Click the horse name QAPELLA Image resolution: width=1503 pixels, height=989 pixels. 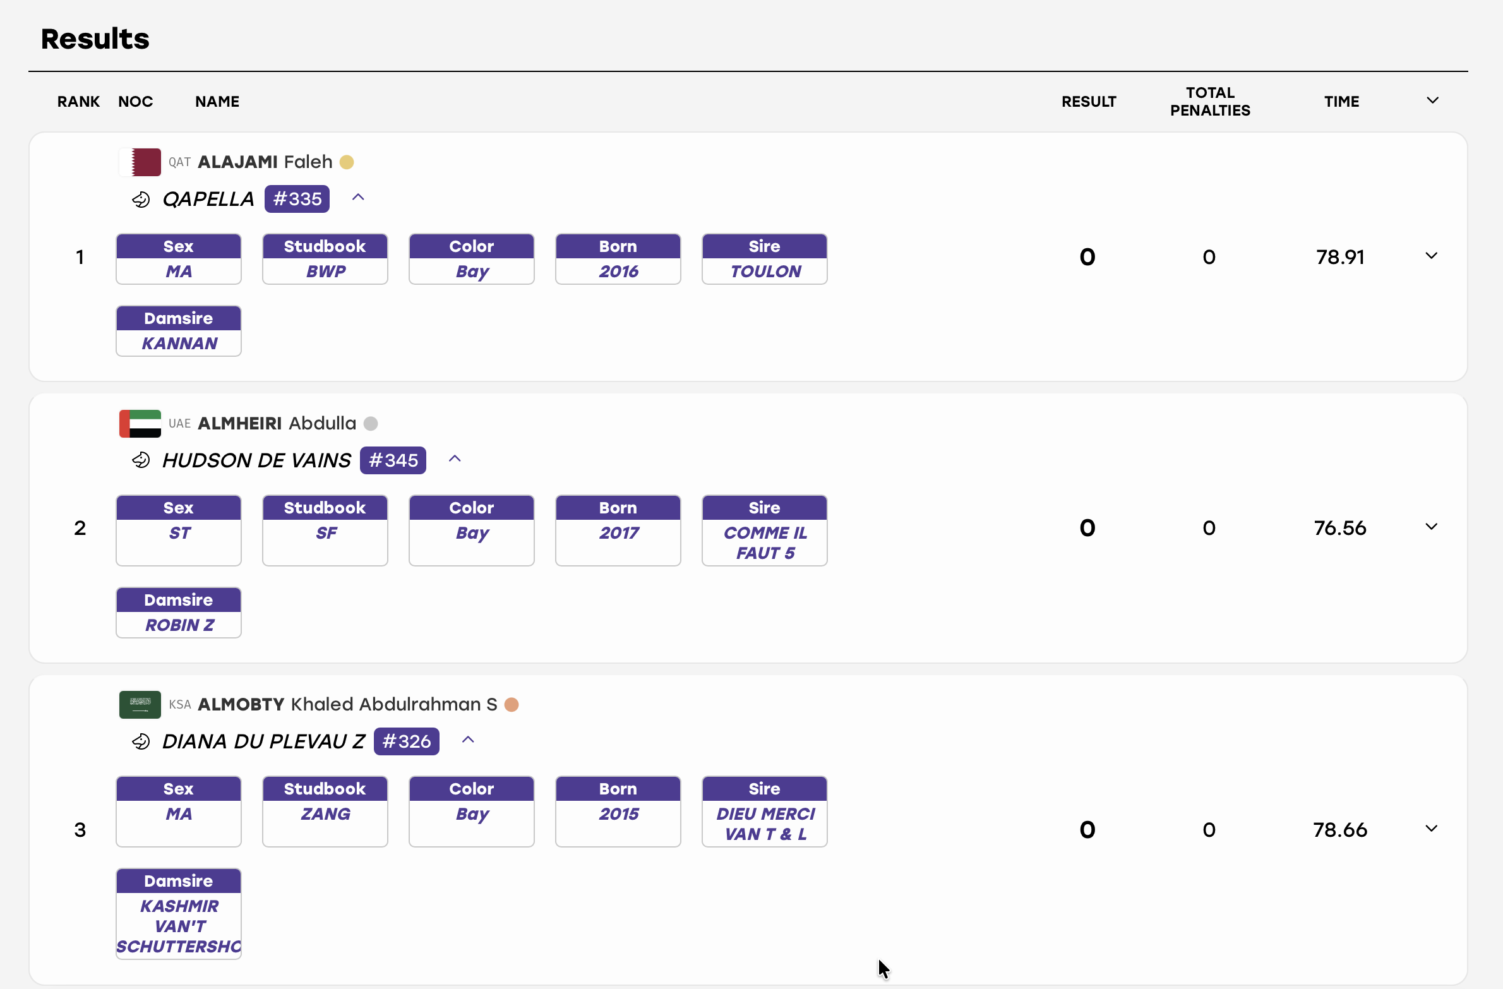tap(208, 200)
